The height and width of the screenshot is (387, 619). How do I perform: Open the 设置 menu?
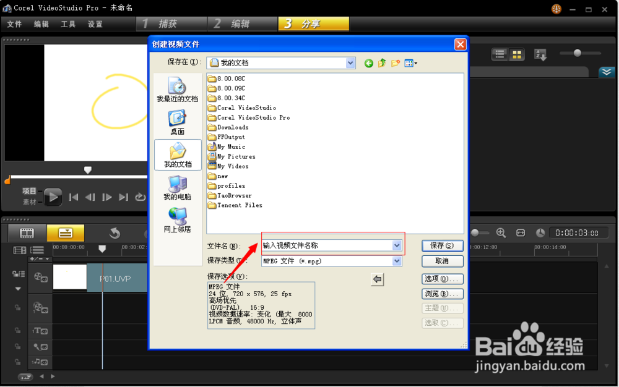95,24
